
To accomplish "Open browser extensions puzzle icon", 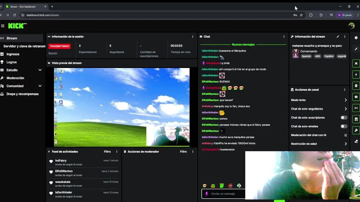I will point(311,15).
